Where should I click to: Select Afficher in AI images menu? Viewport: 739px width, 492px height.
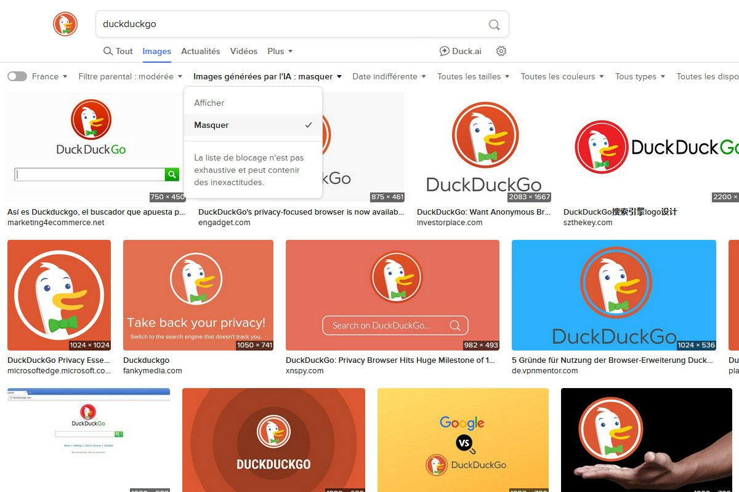(x=253, y=103)
